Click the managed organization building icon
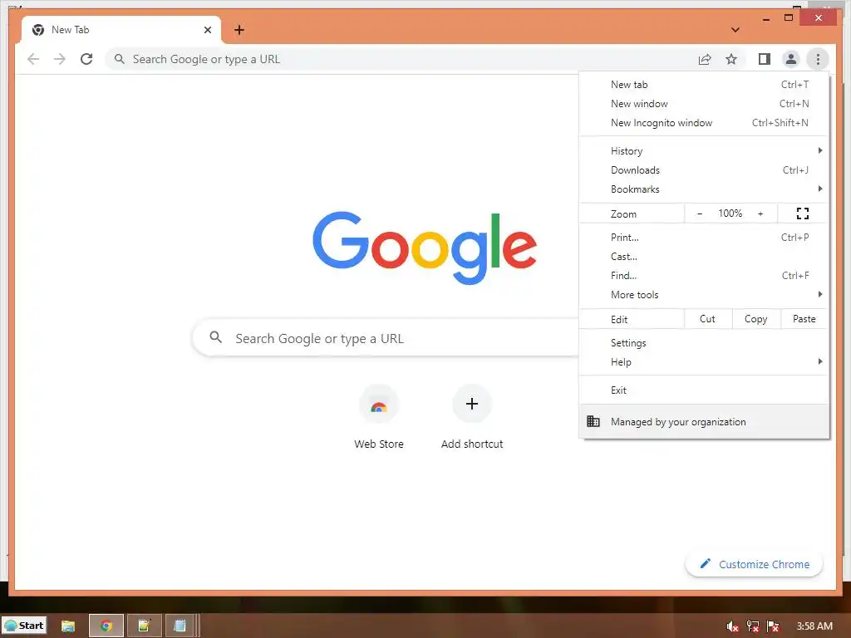Screen dimensions: 851x638 click(x=593, y=421)
